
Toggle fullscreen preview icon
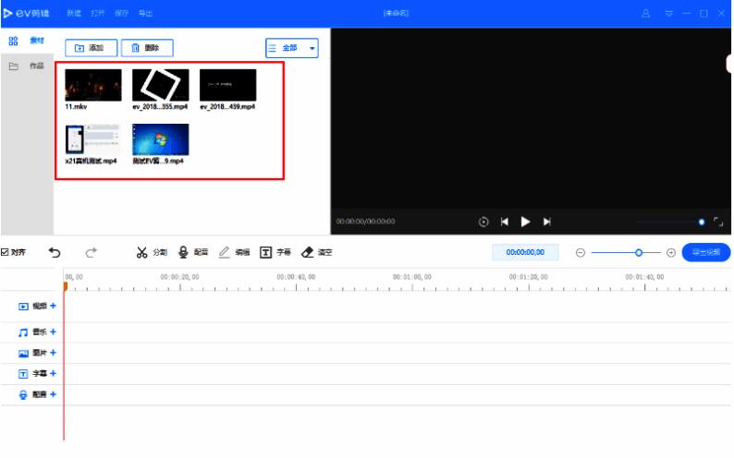click(717, 222)
